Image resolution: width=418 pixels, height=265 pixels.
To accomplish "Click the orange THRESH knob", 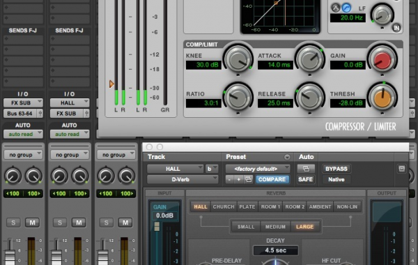I will tap(382, 98).
